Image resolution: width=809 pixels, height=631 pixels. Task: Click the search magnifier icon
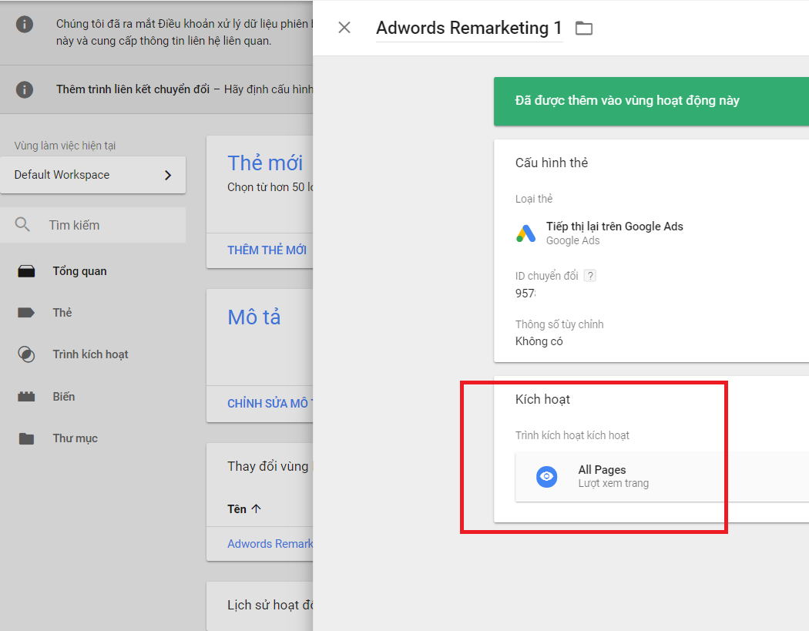tap(22, 224)
